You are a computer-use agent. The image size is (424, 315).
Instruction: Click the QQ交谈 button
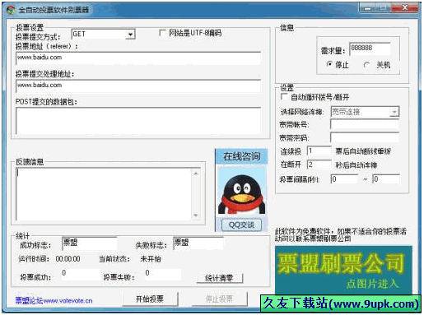pos(241,225)
